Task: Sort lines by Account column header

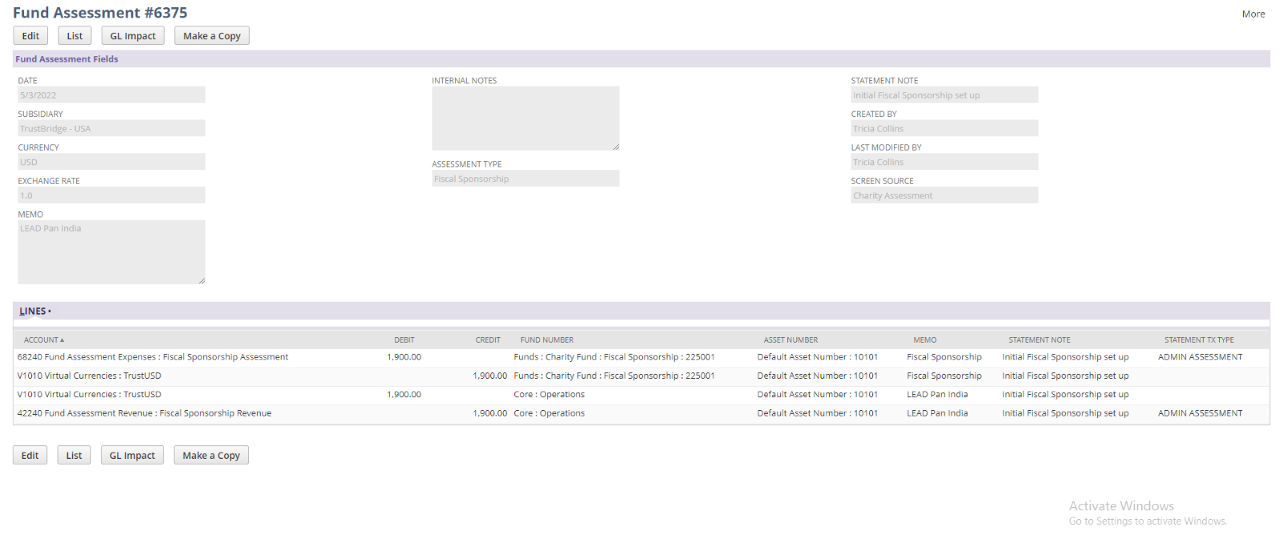Action: click(43, 340)
